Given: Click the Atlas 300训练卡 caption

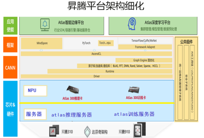Looking at the screenshot, I should click(136, 98).
